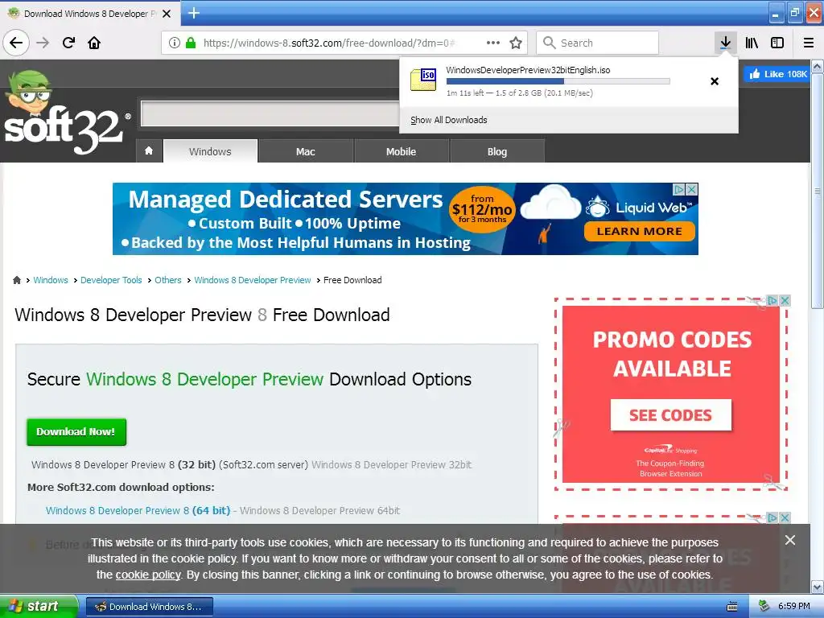824x618 pixels.
Task: Open the Windows Start menu
Action: click(x=39, y=607)
